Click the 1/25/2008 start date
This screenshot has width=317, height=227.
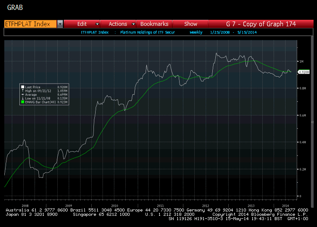point(220,32)
